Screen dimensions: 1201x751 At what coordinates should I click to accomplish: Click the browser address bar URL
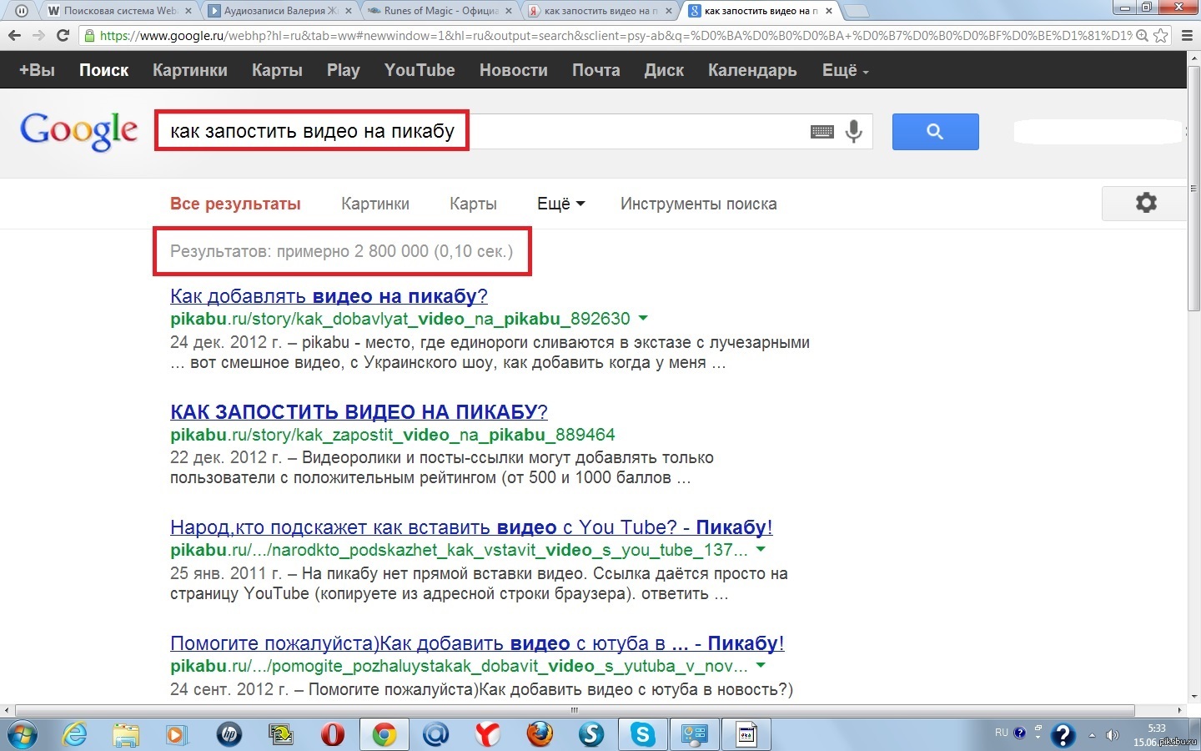[x=616, y=36]
